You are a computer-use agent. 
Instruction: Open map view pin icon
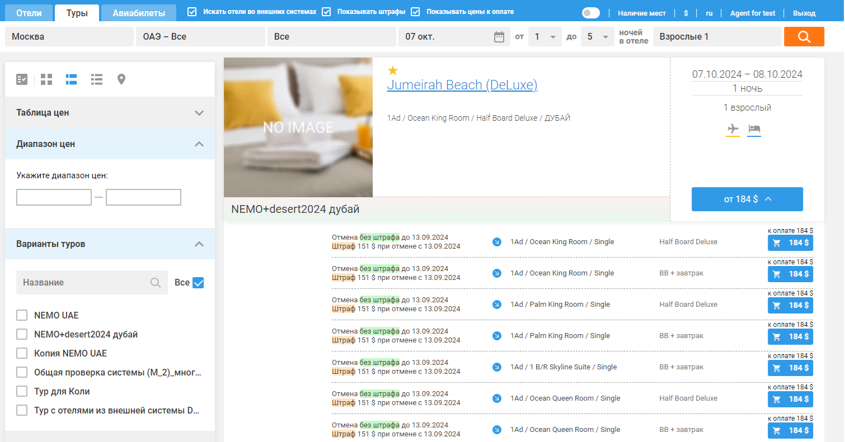pos(121,79)
